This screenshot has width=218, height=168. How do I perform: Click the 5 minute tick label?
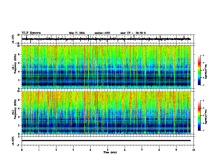coord(108,150)
